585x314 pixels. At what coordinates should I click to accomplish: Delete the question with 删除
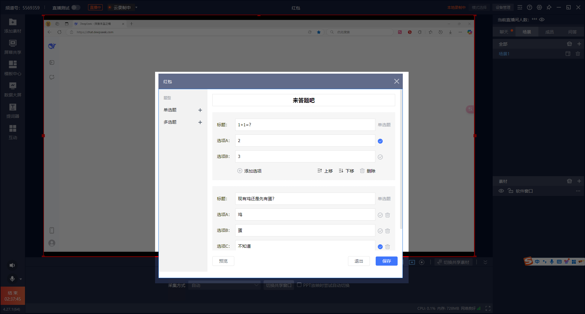pyautogui.click(x=368, y=171)
